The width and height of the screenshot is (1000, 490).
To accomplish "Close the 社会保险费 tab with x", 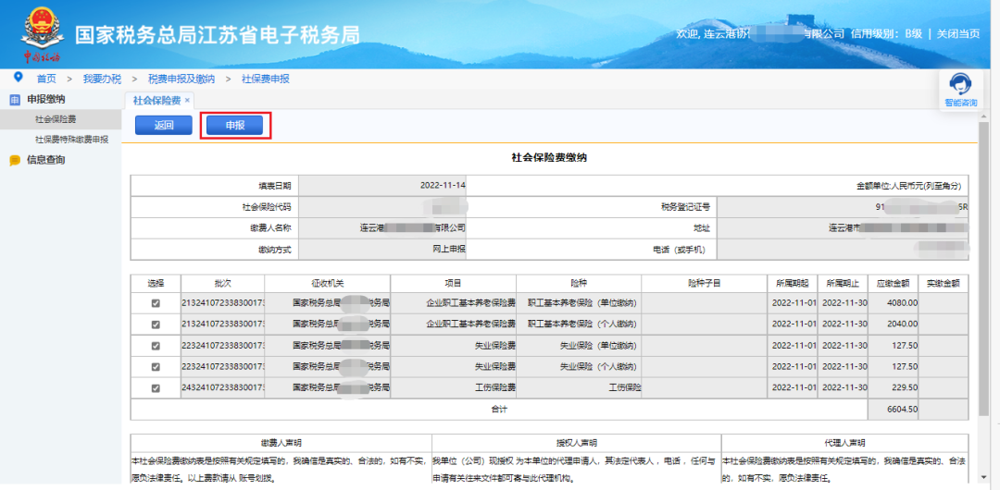I will click(187, 100).
